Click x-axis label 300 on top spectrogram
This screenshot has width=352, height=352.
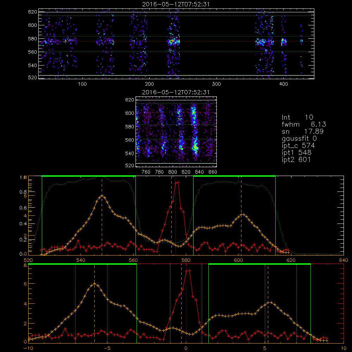click(x=216, y=84)
